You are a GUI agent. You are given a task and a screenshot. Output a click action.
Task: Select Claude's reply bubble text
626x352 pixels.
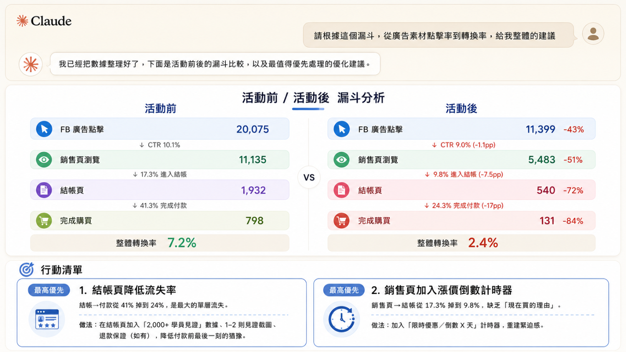215,64
